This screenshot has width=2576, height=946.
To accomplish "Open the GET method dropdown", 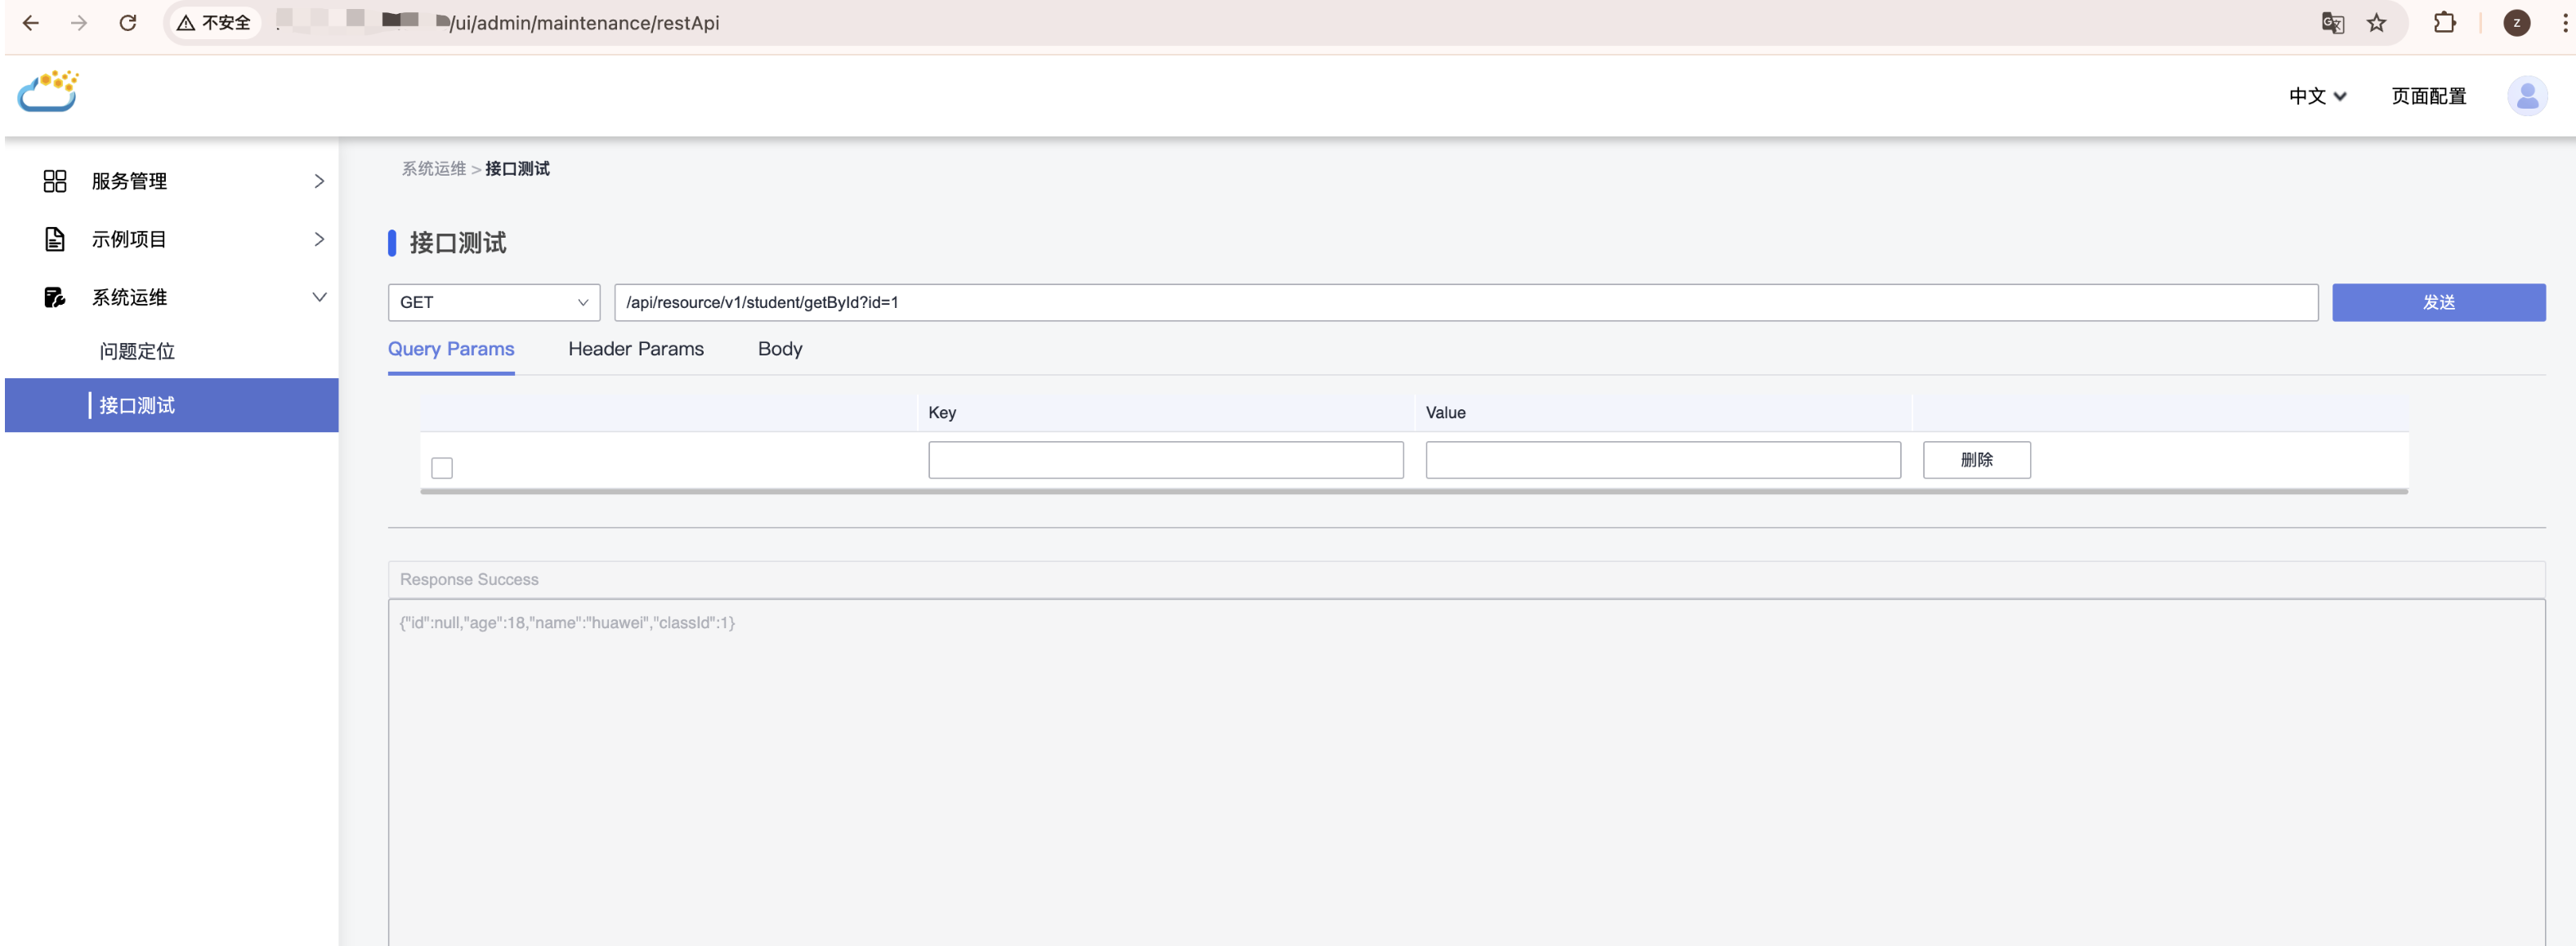I will pyautogui.click(x=494, y=302).
